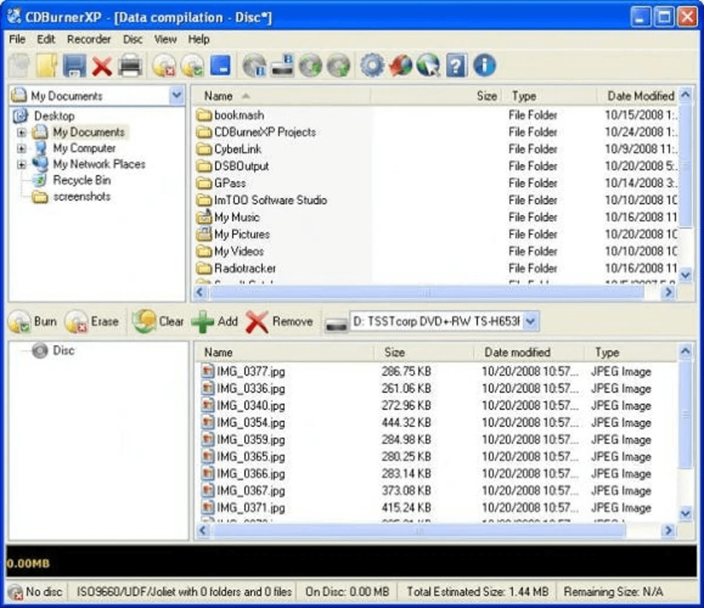Click the green plus Add button

point(215,322)
